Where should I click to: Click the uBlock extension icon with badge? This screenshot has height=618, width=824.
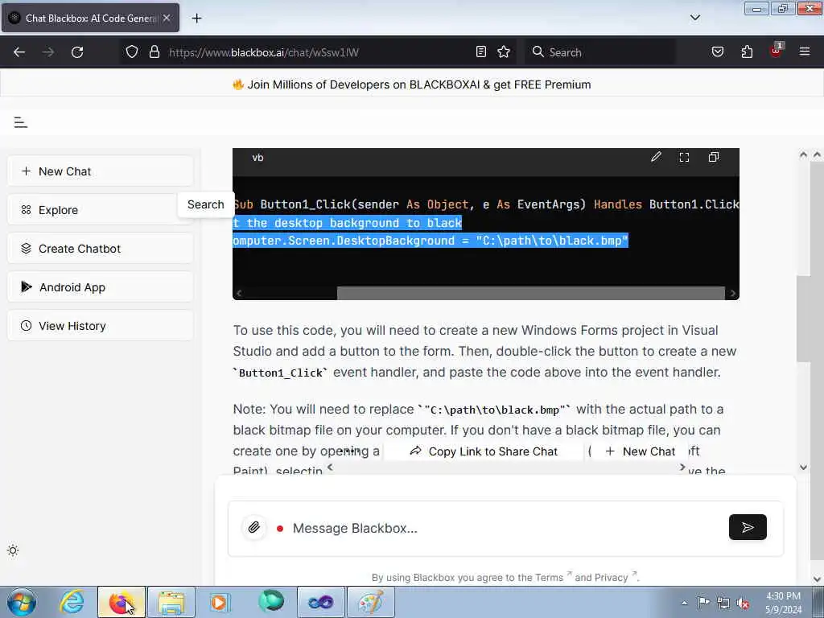[777, 51]
